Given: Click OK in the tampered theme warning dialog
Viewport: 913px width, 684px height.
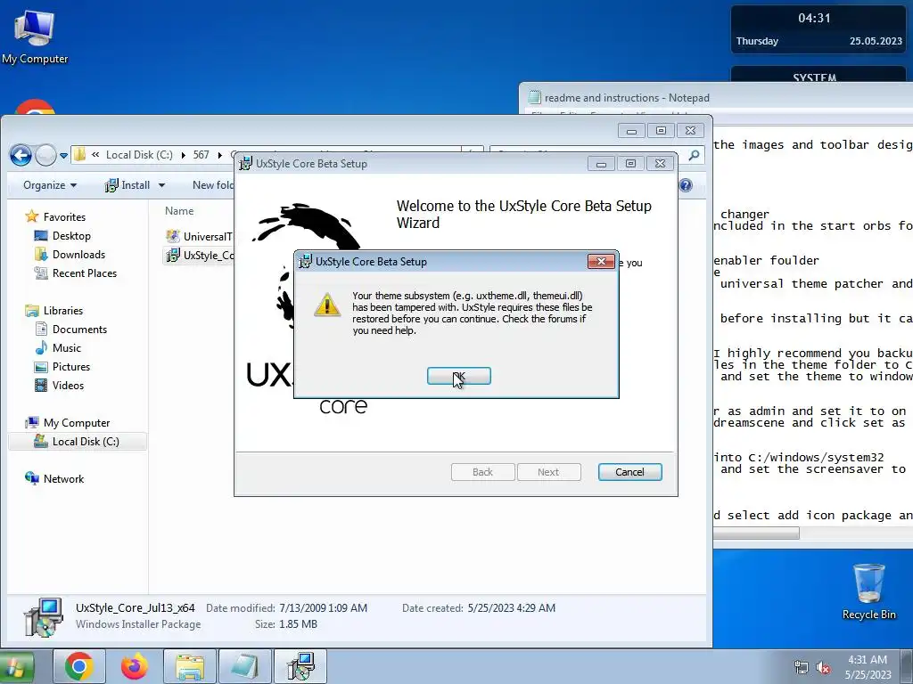Looking at the screenshot, I should (459, 377).
